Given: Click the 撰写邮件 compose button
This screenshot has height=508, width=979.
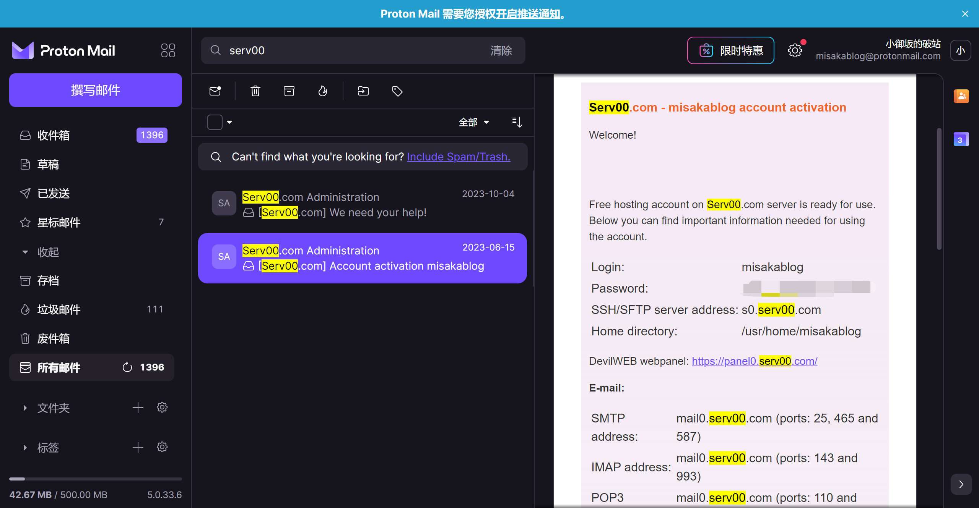Looking at the screenshot, I should (96, 90).
